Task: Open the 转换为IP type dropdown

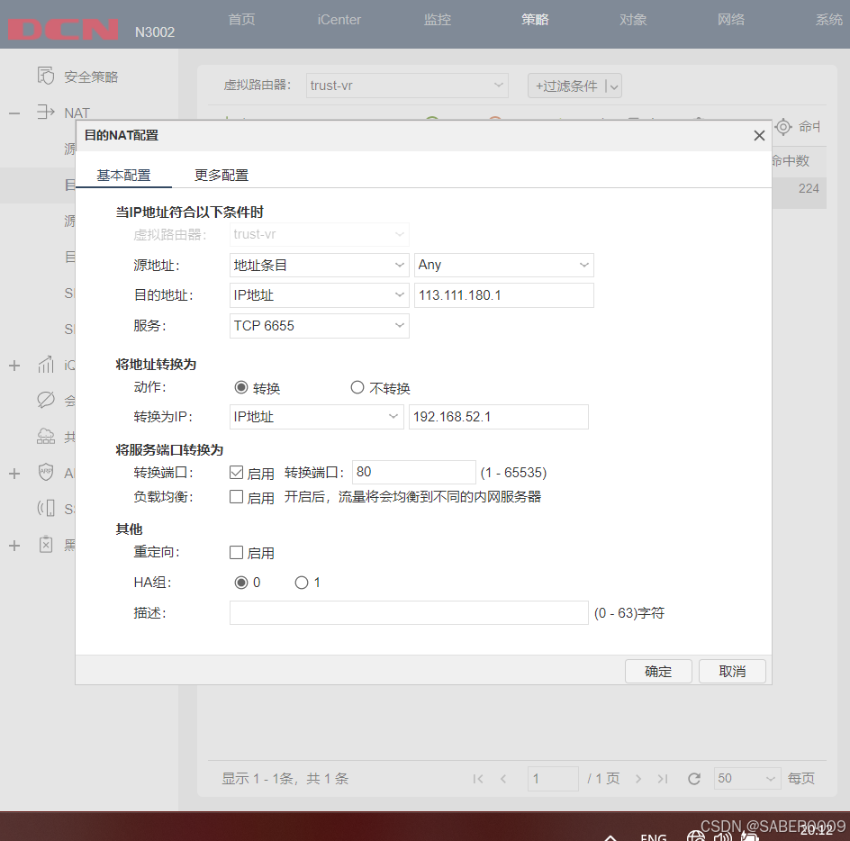Action: 317,417
